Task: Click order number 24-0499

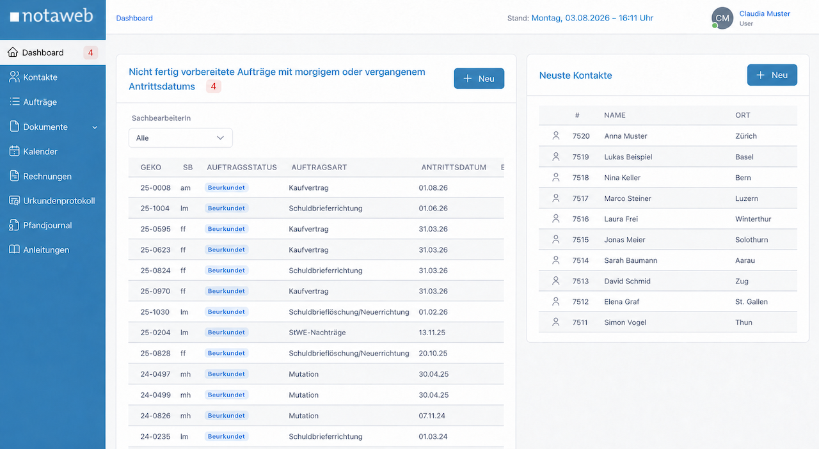Action: coord(155,395)
